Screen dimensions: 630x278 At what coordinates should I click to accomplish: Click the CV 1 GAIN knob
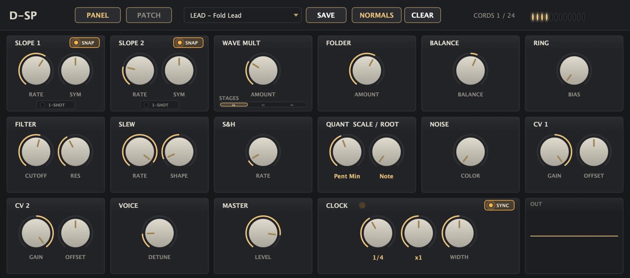pos(554,152)
